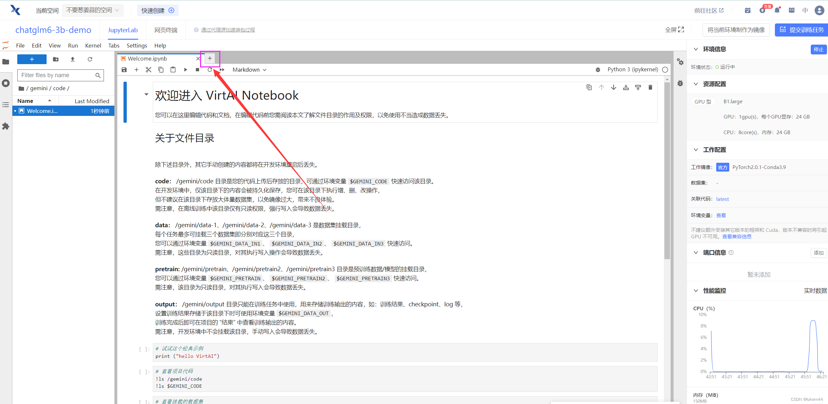Collapse the 资源配置 section
The height and width of the screenshot is (404, 828).
click(696, 84)
